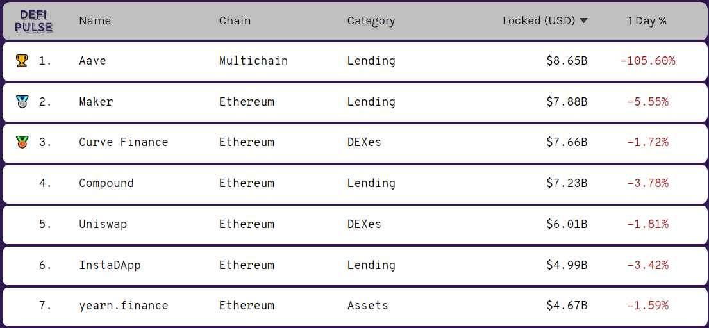Sort table by Name column header
709x328 pixels.
coord(95,20)
